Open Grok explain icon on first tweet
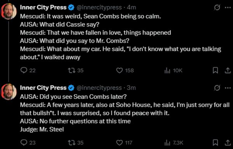The height and width of the screenshot is (149, 233). pyautogui.click(x=217, y=7)
